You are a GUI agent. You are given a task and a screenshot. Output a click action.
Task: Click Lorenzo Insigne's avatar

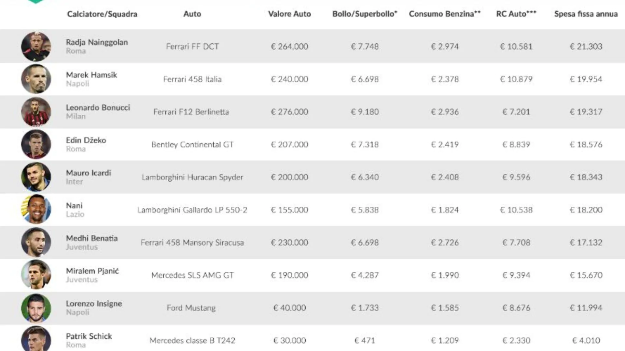pyautogui.click(x=36, y=308)
